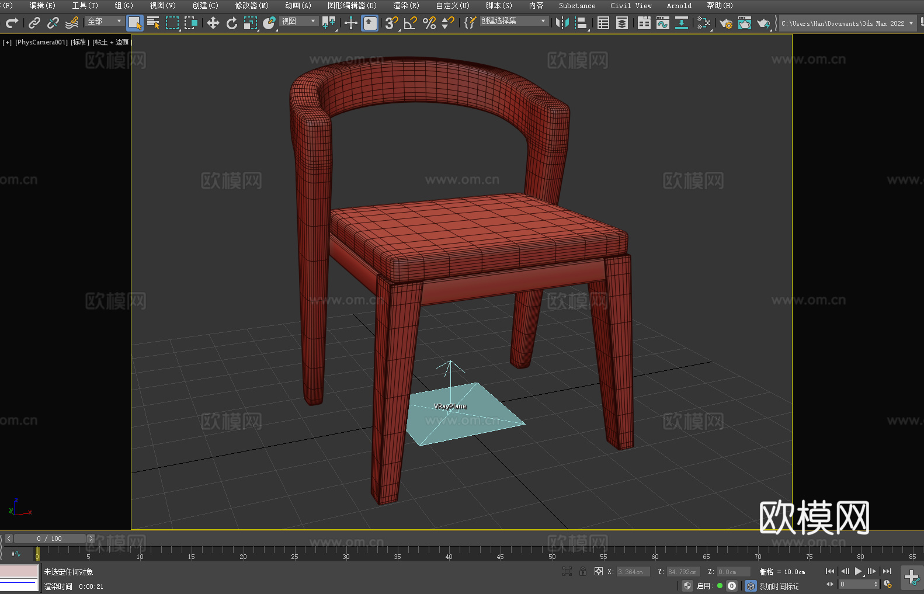Click the Render Production teapot icon
The width and height of the screenshot is (924, 594).
763,23
